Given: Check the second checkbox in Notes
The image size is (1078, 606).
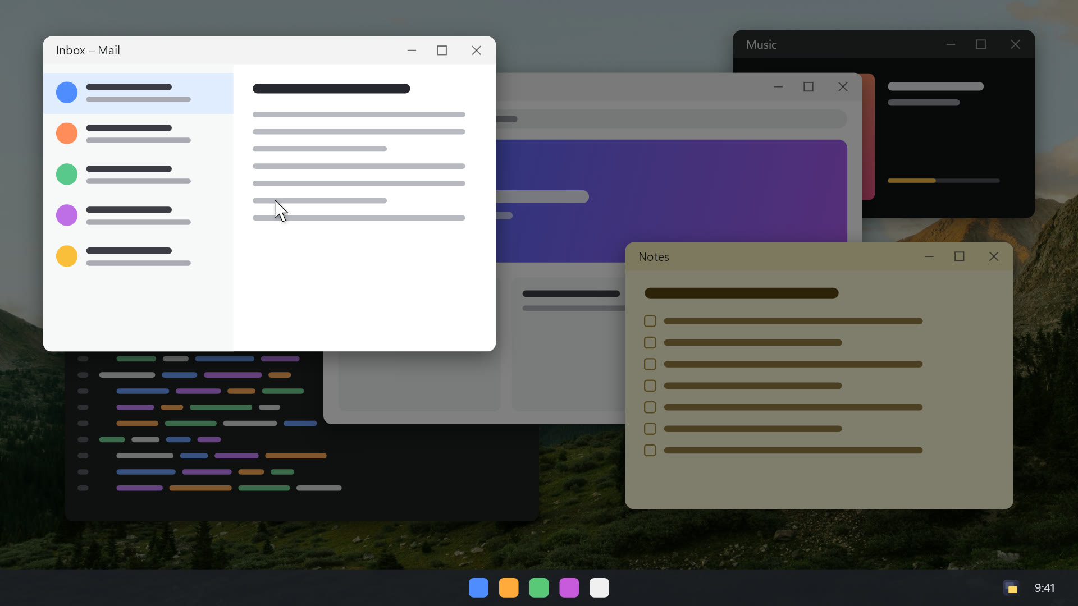Looking at the screenshot, I should 650,342.
